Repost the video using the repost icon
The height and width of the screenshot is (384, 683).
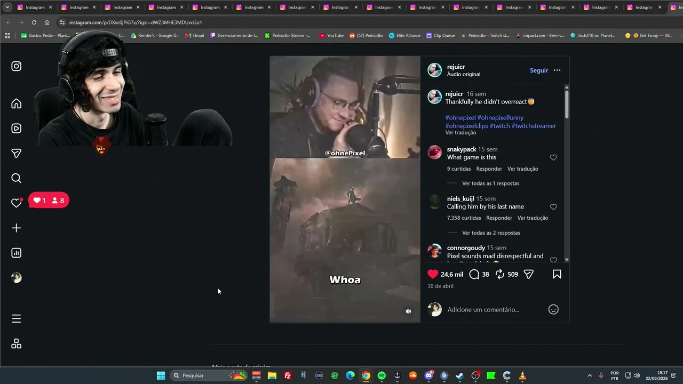pos(500,274)
